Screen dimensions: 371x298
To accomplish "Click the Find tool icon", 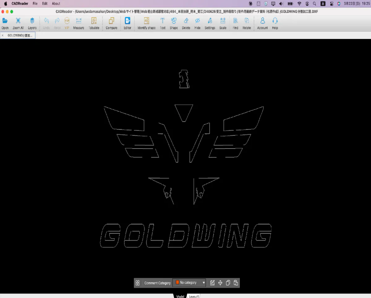I will [x=236, y=21].
